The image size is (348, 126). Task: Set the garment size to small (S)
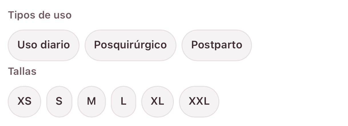pos(59,101)
